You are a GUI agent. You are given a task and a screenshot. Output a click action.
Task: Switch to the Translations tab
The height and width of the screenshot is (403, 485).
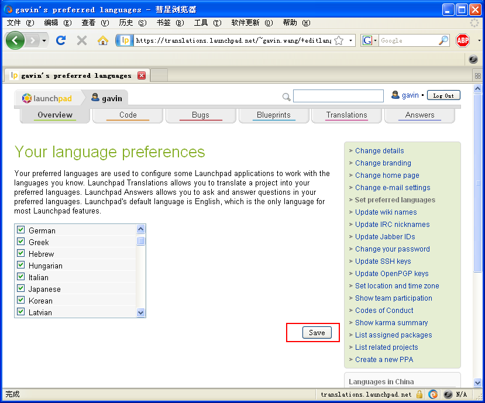tap(346, 115)
